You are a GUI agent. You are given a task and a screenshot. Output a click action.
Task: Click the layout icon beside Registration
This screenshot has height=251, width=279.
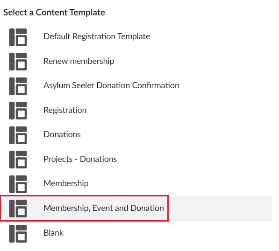(x=18, y=111)
